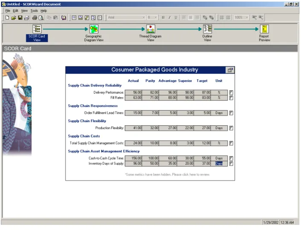
Task: Click the Delivery Performance Actual field 56.00
Action: tap(133, 93)
